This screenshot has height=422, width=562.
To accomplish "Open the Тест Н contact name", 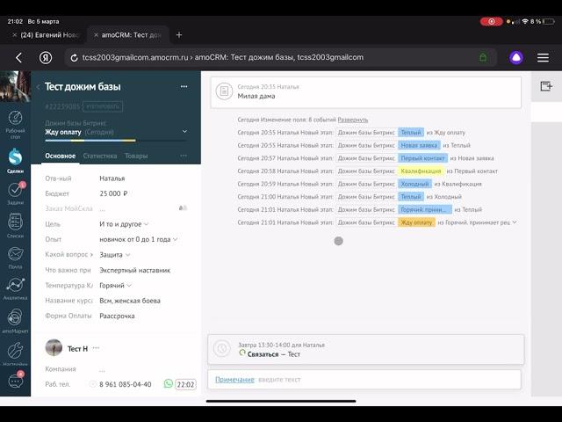I will [78, 348].
